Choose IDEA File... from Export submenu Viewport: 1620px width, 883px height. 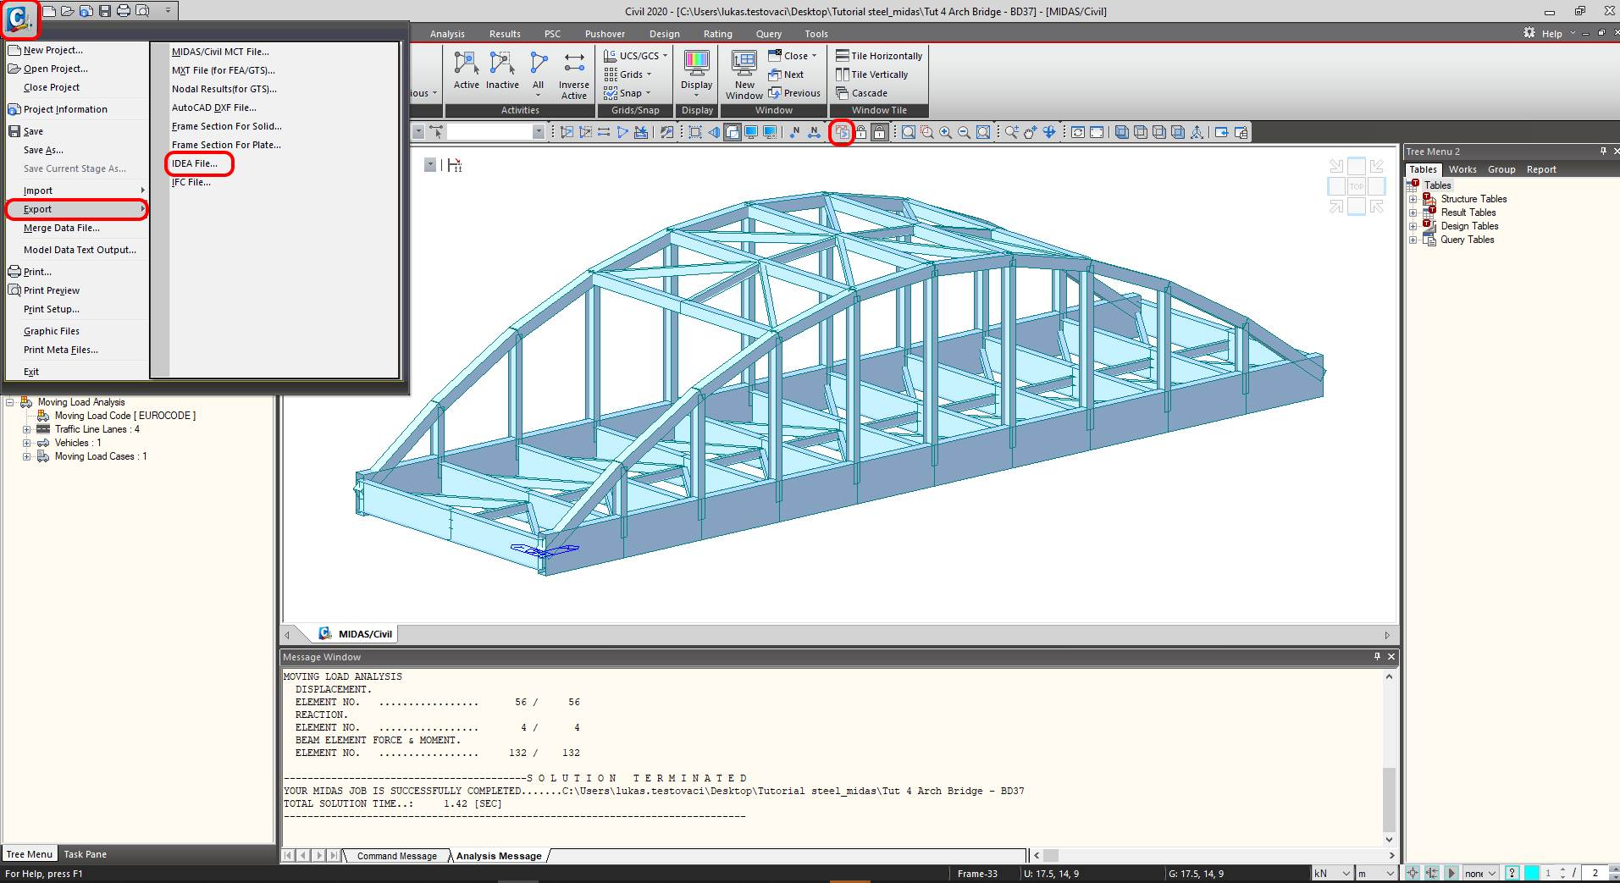coord(195,163)
